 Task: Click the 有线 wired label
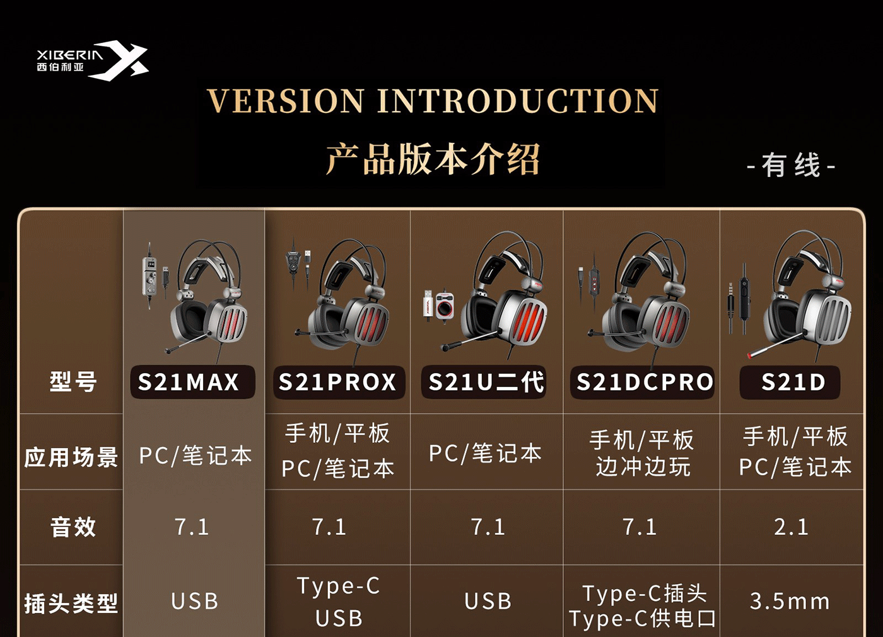791,166
